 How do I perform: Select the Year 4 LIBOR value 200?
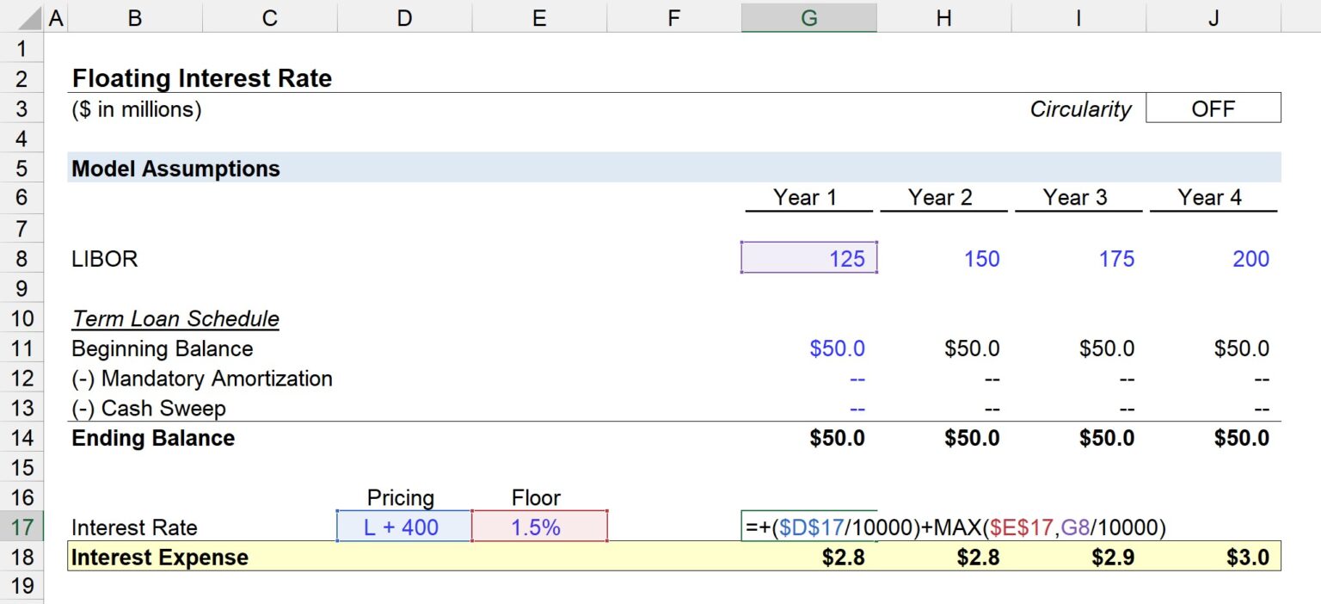pyautogui.click(x=1213, y=258)
